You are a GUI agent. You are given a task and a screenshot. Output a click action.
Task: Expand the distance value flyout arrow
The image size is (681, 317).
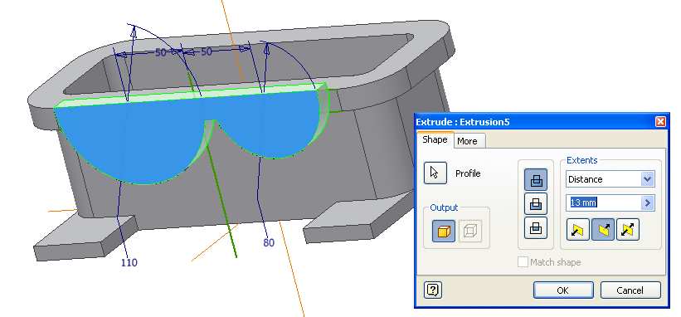tap(648, 202)
